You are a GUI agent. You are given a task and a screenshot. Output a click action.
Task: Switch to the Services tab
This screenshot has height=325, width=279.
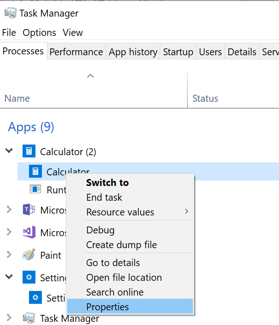click(269, 52)
